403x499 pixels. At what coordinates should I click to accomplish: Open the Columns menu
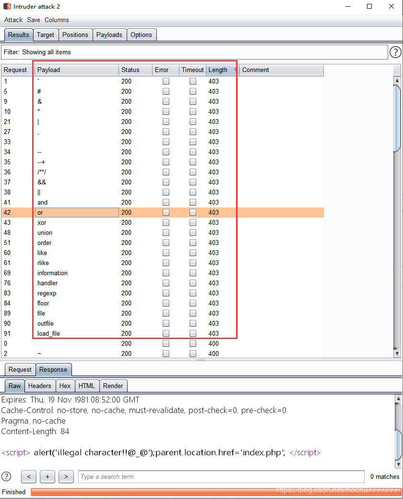coord(57,20)
